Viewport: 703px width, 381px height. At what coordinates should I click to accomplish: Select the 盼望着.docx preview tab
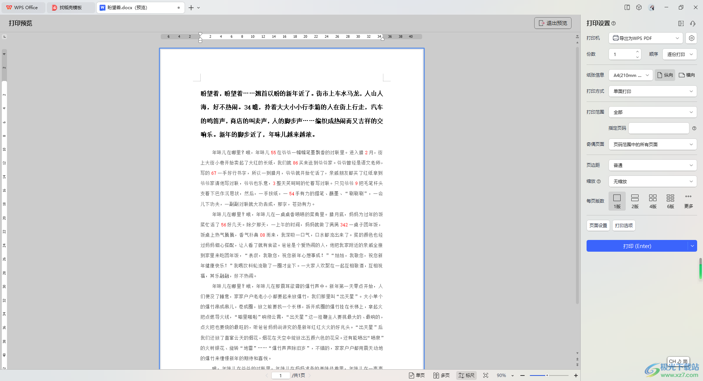(140, 7)
